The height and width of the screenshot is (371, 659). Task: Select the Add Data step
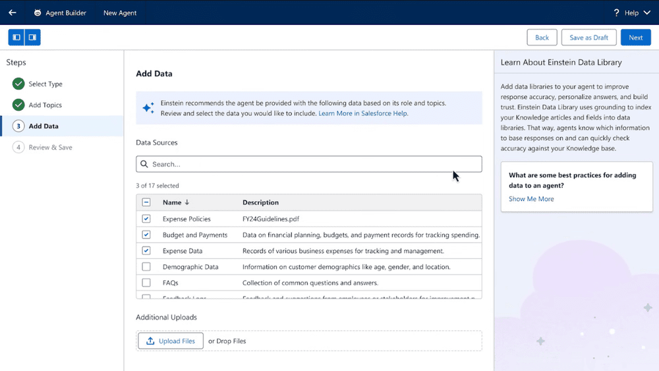62,126
